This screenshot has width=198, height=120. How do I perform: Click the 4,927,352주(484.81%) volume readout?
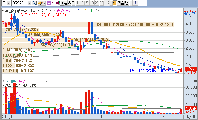20,85
